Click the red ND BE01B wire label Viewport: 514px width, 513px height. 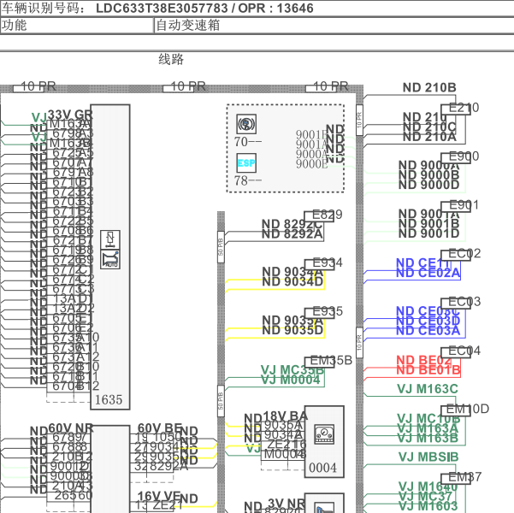pyautogui.click(x=428, y=370)
